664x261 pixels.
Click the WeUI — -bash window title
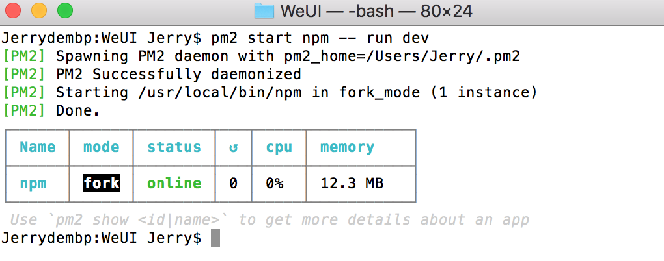coord(376,12)
